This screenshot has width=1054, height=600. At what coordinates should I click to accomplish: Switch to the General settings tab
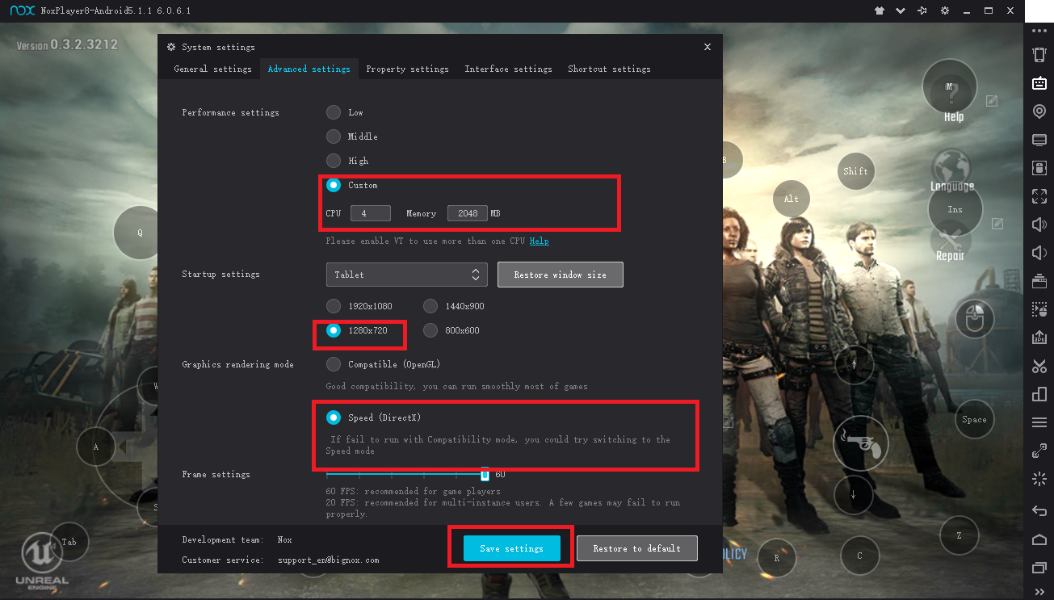[212, 69]
